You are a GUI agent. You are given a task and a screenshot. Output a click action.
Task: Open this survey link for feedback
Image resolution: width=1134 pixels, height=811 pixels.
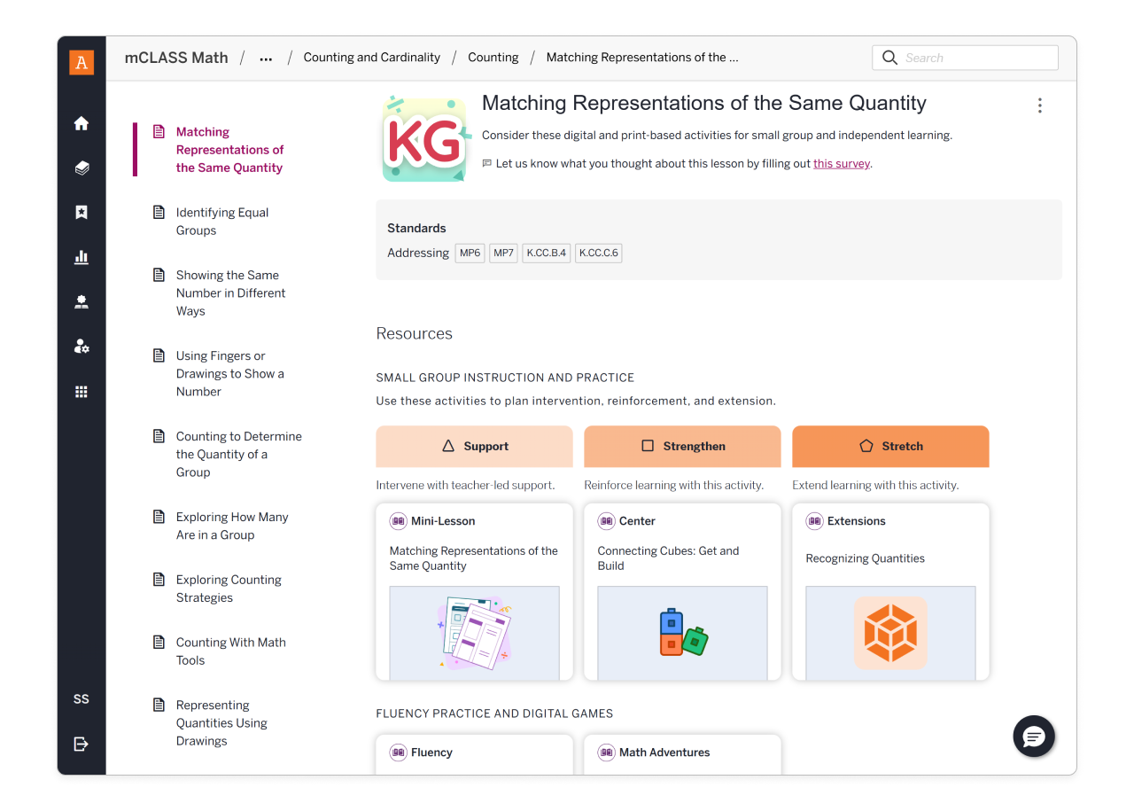point(841,163)
